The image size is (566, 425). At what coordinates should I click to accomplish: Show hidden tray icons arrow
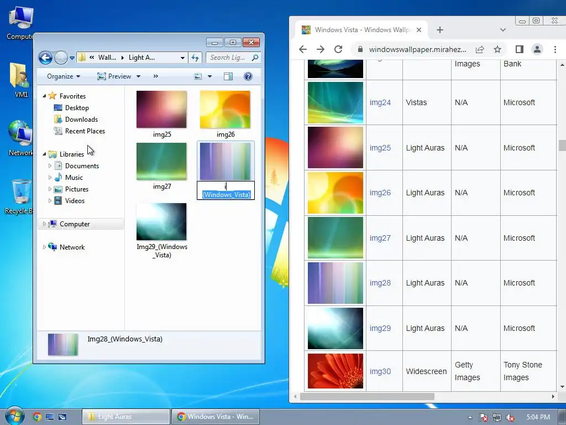point(470,417)
